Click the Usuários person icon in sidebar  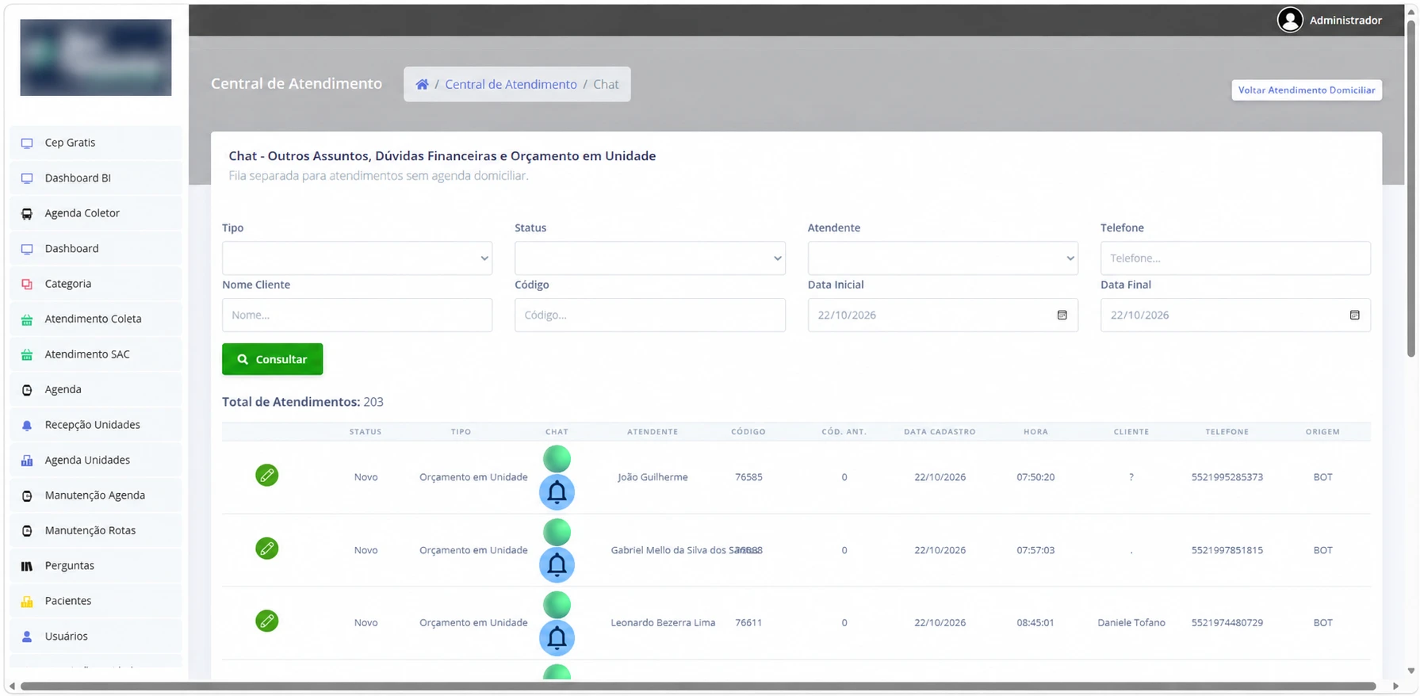tap(27, 637)
